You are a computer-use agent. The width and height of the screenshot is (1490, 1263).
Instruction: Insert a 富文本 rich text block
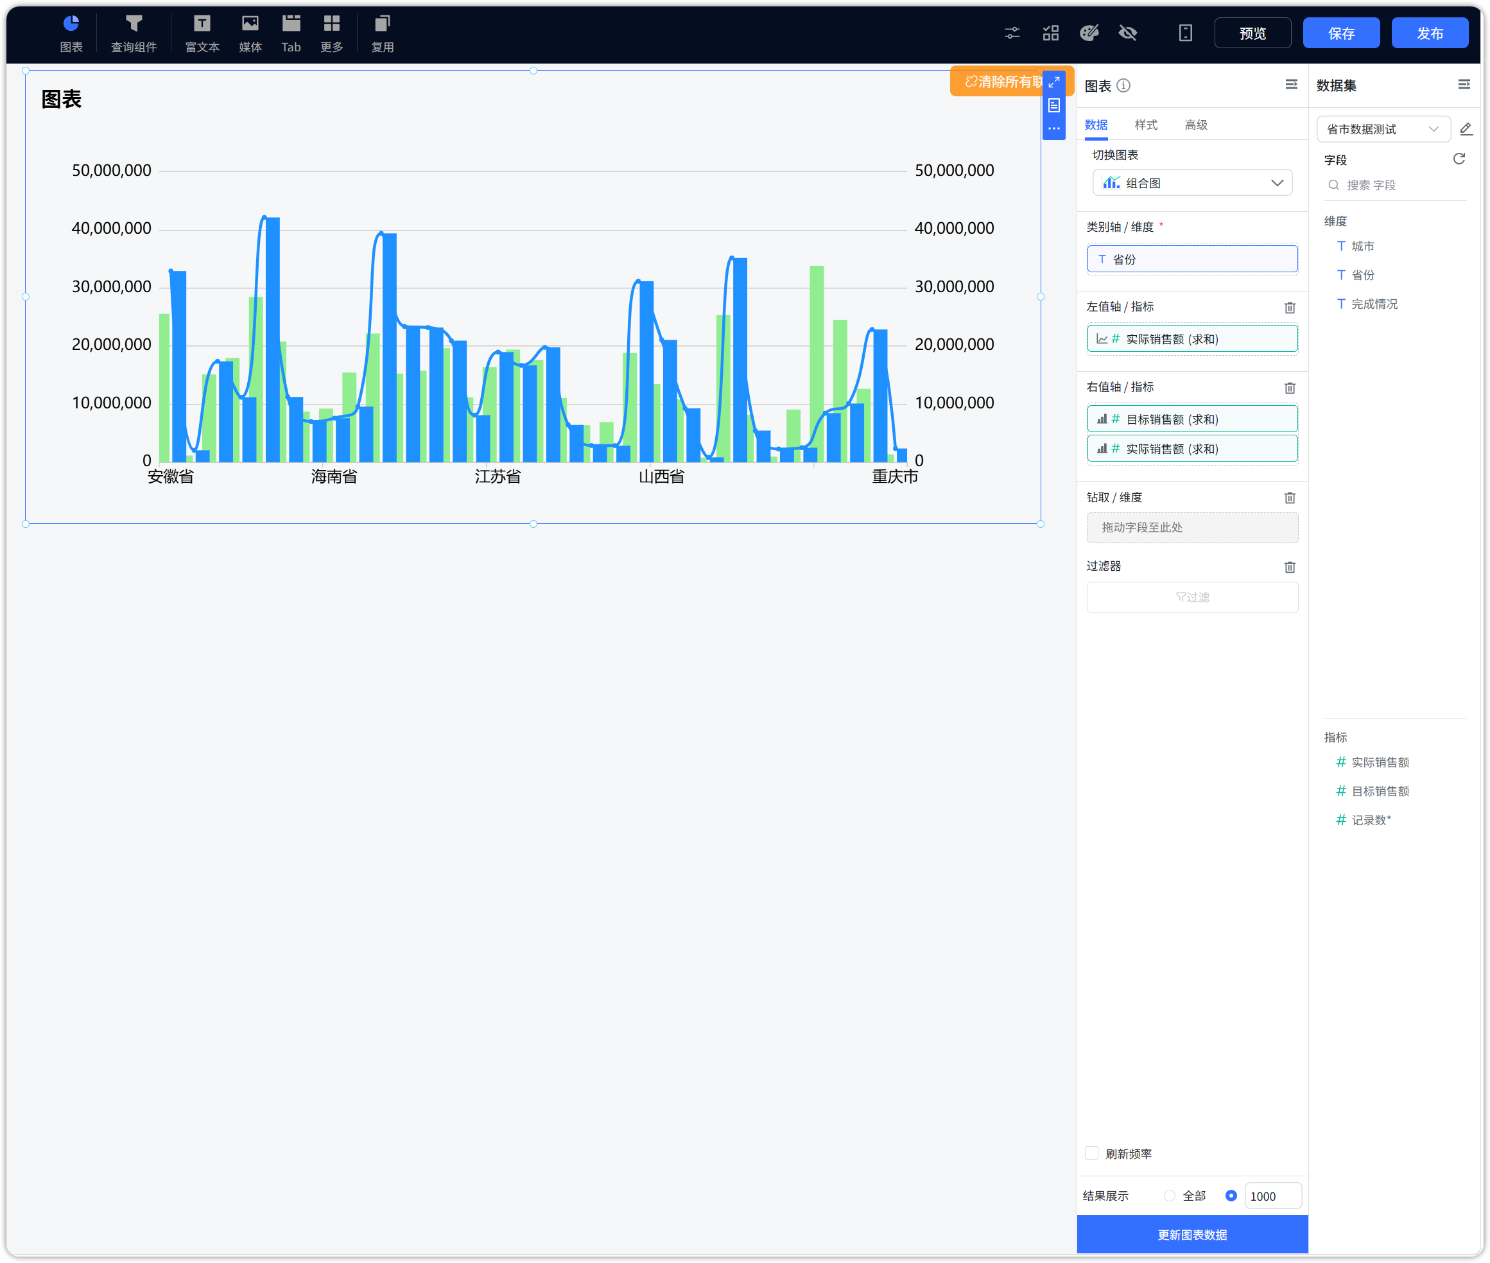tap(202, 33)
